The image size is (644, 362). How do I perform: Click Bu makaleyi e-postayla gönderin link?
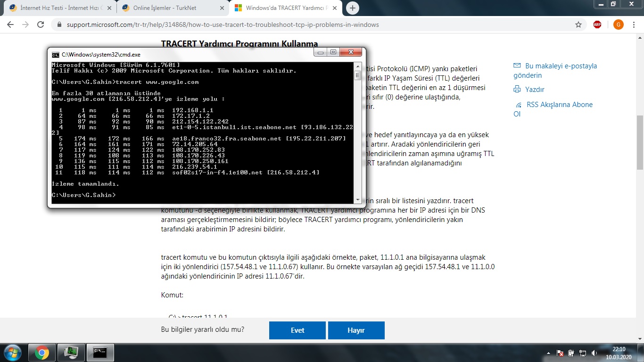point(555,71)
